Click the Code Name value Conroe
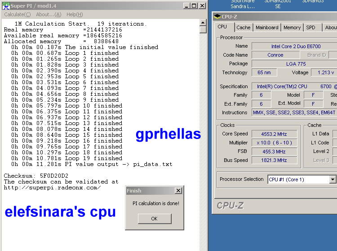Viewport: 337px width, 251px height. tap(275, 55)
